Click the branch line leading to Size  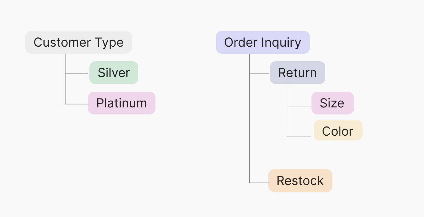pos(299,107)
